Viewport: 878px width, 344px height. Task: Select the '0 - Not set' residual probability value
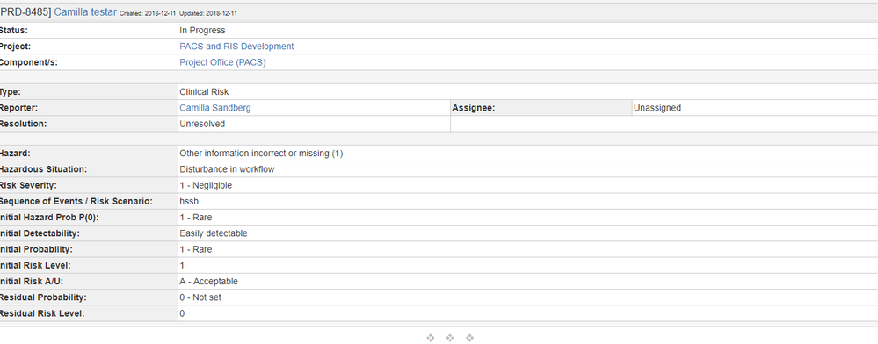point(200,297)
